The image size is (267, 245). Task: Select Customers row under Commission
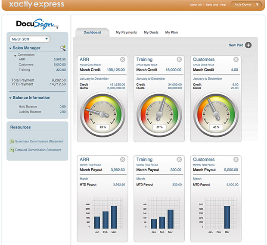(x=42, y=65)
